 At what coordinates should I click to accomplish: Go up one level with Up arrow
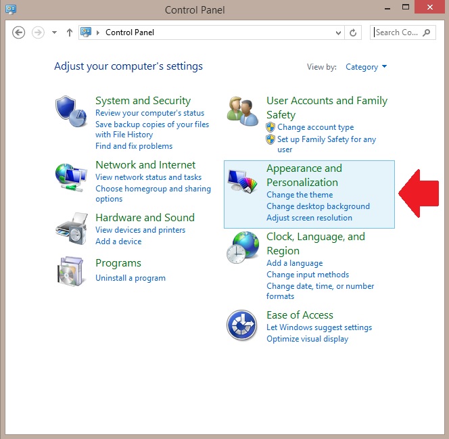(69, 32)
